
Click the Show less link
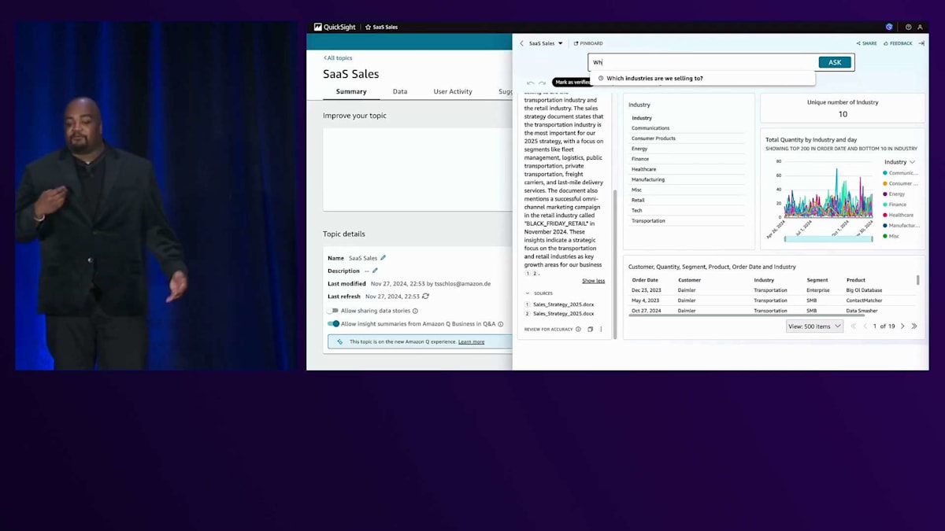point(594,281)
